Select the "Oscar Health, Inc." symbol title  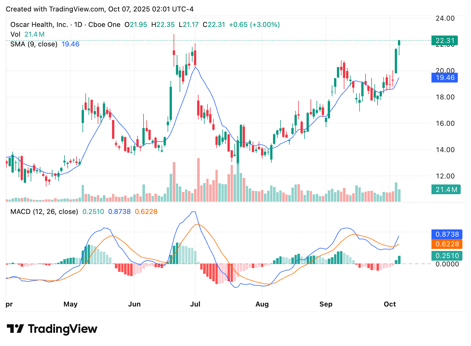pos(39,25)
